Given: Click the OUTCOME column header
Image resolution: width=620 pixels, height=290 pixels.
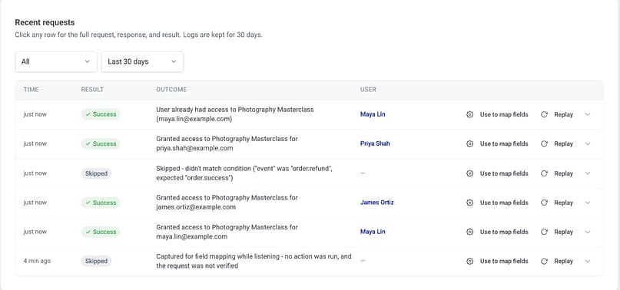Looking at the screenshot, I should click(171, 90).
